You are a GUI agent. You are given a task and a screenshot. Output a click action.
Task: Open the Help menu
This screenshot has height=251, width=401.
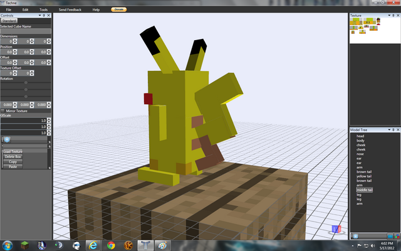click(96, 10)
